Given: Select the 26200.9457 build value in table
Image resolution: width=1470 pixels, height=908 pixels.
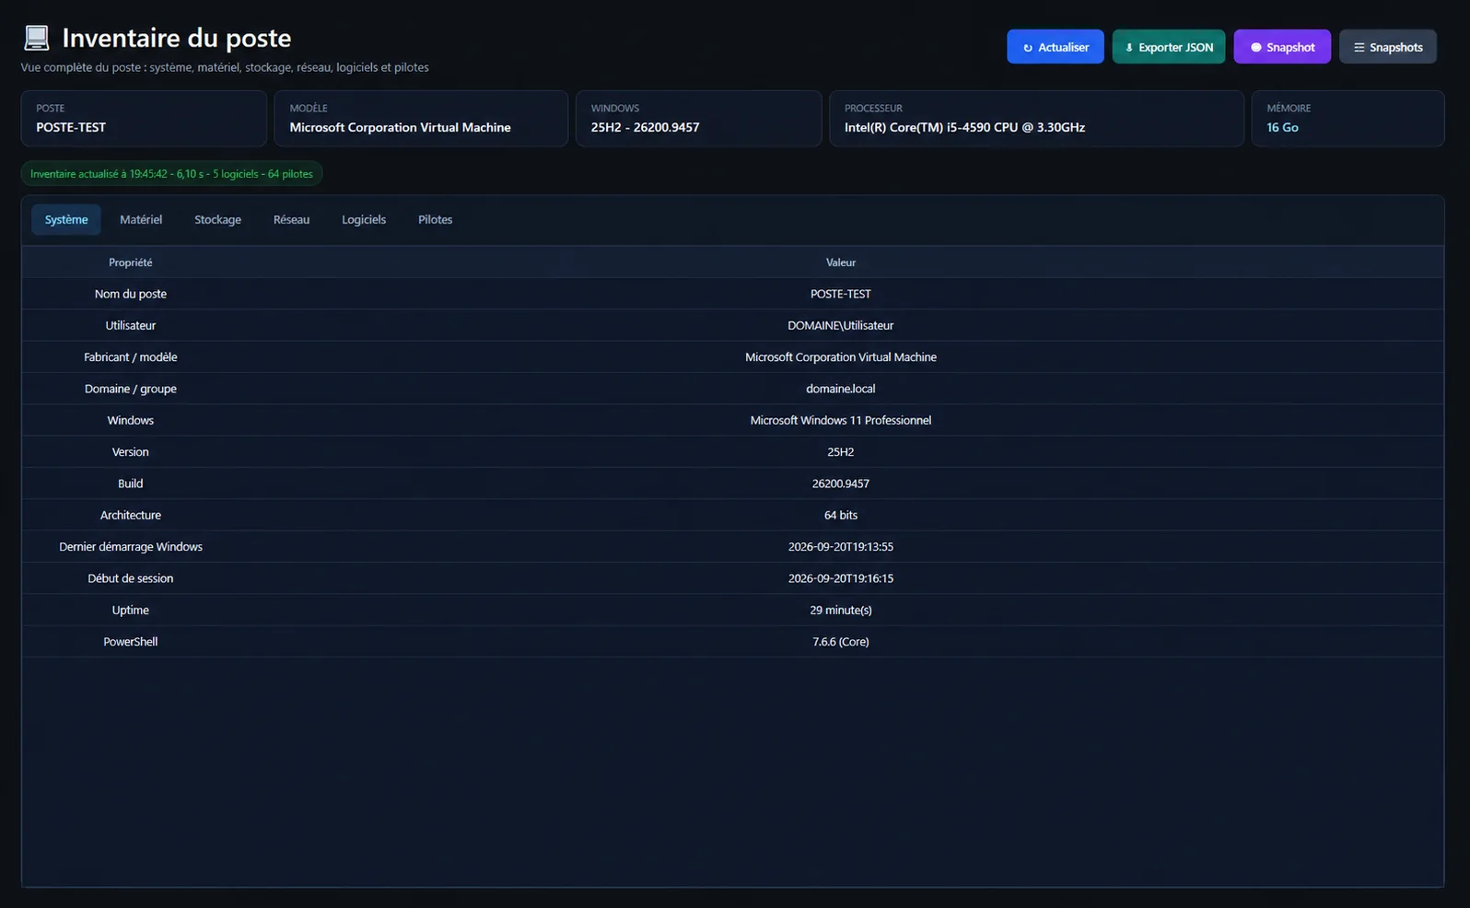Looking at the screenshot, I should click(x=841, y=483).
